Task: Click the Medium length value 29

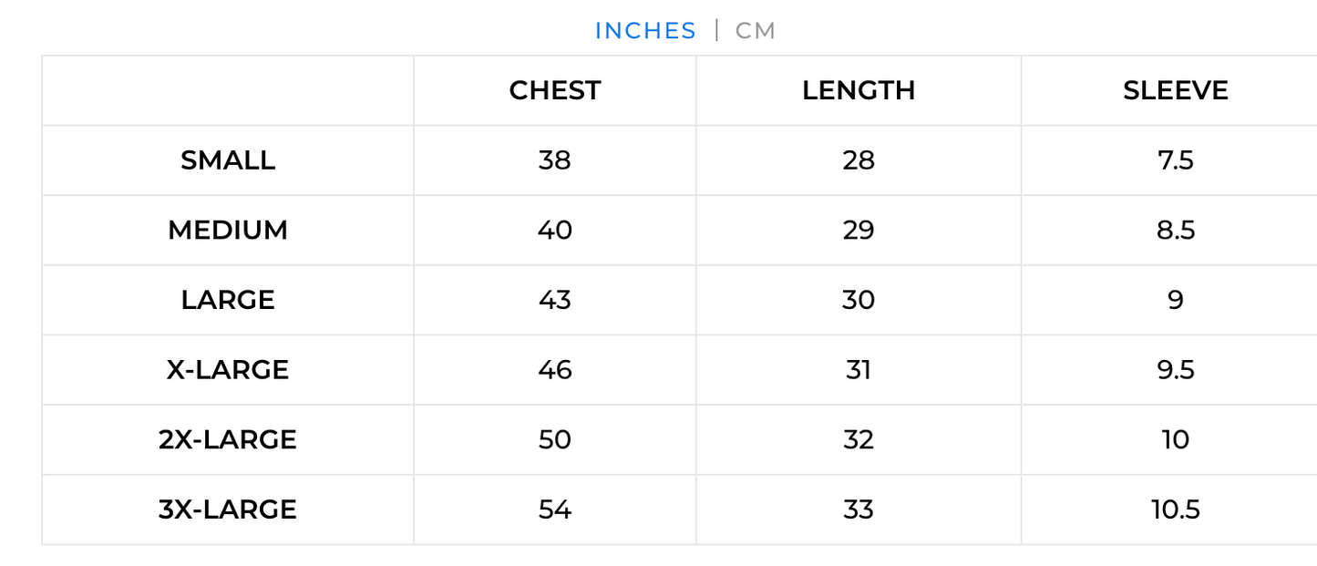Action: tap(859, 231)
